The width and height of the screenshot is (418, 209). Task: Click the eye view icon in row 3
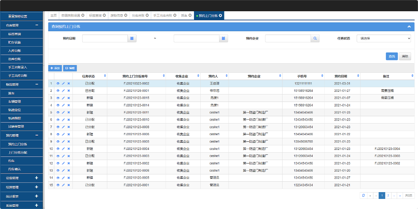coord(58,98)
